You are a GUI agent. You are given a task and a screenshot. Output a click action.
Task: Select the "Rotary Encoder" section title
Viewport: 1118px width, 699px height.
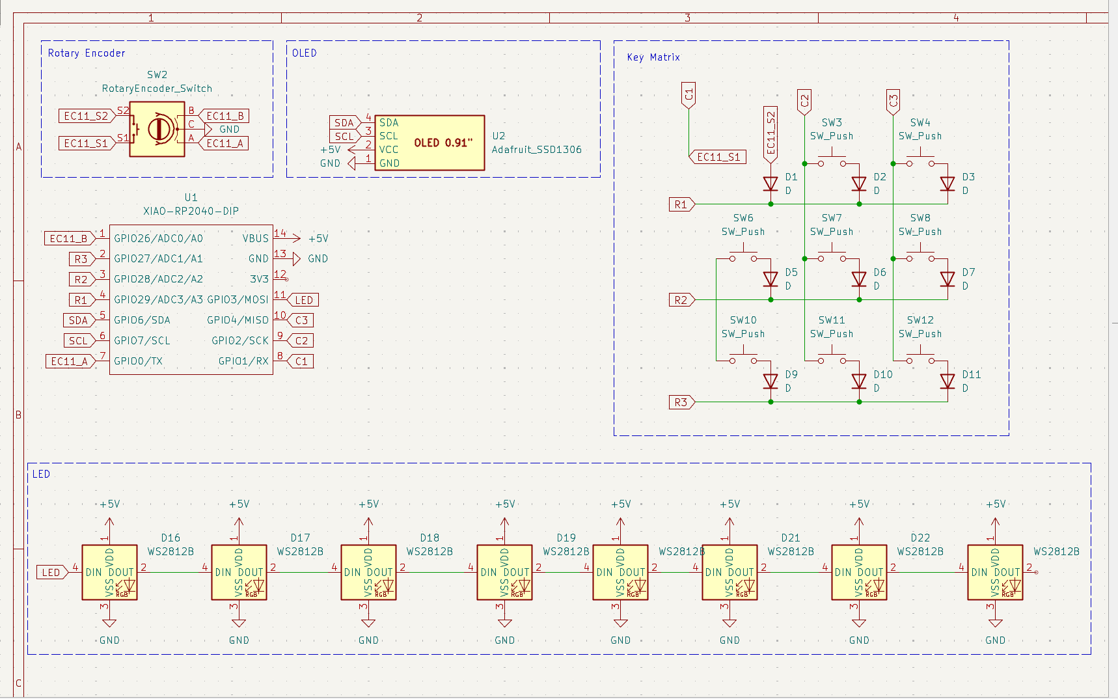coord(87,53)
